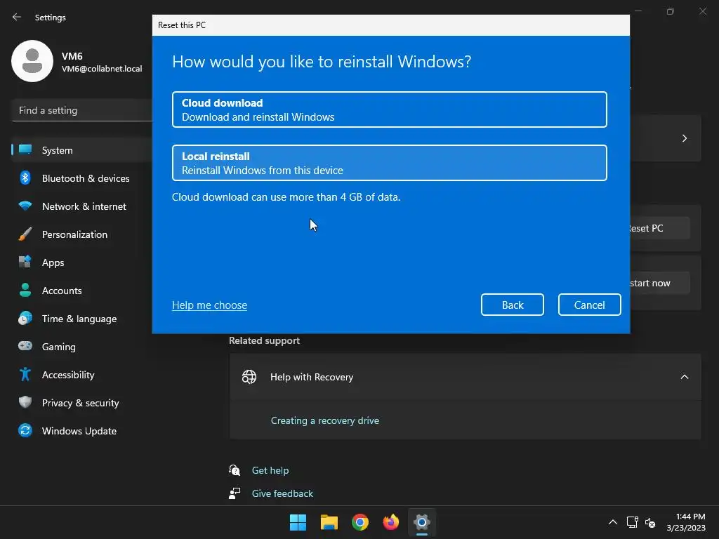Click the Restart now button behind dialog
Image resolution: width=719 pixels, height=539 pixels.
tap(660, 283)
